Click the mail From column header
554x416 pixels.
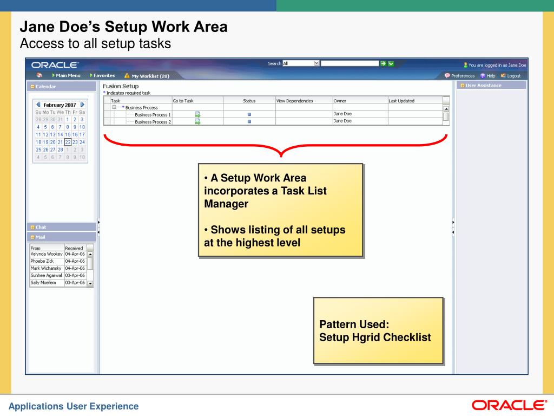tap(47, 248)
